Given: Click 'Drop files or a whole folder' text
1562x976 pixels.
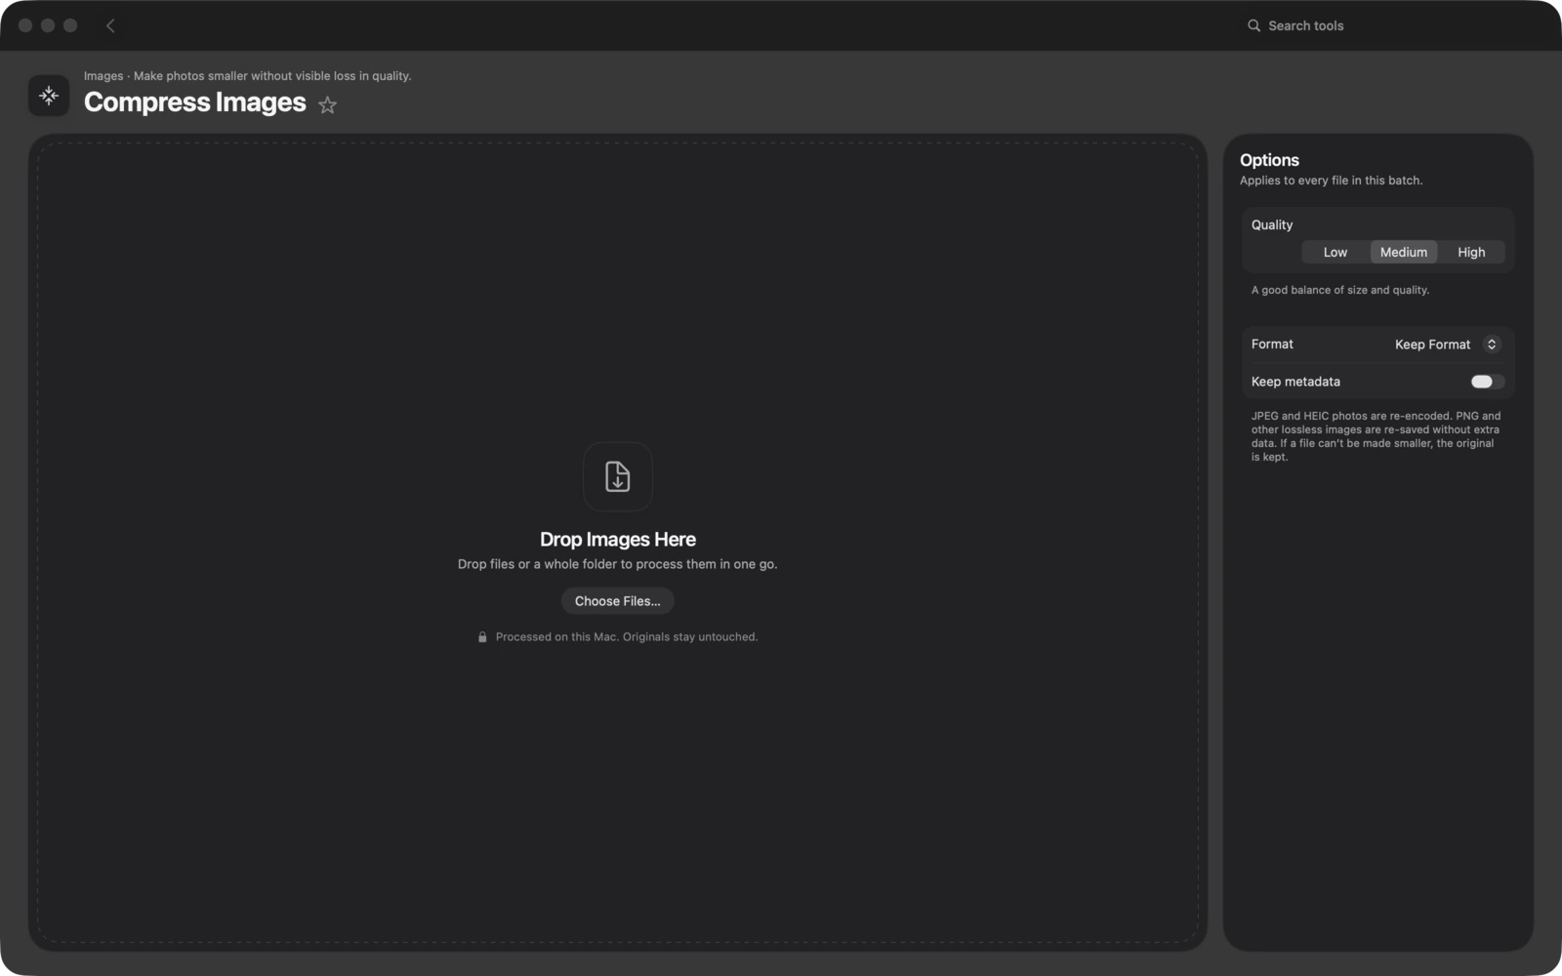Looking at the screenshot, I should point(618,564).
